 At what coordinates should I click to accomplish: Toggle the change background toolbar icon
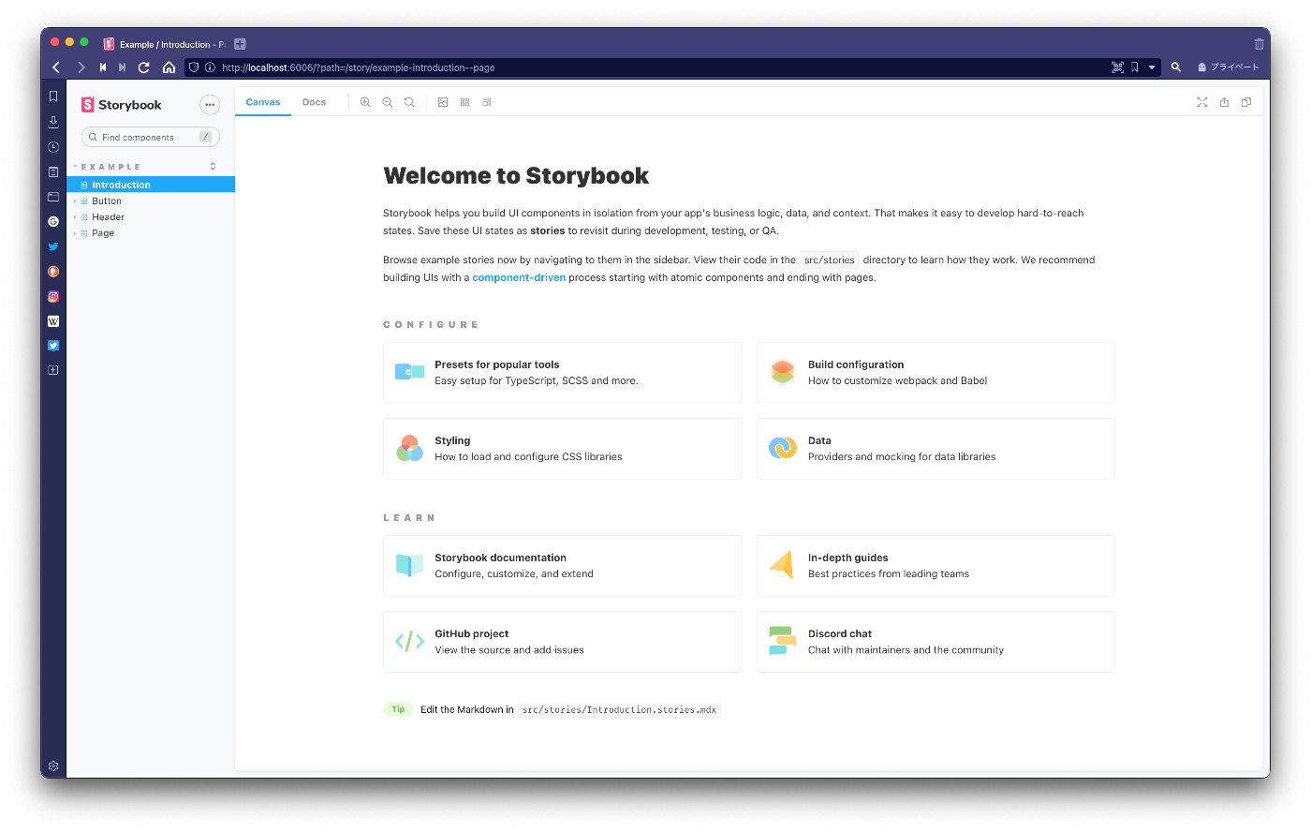(443, 102)
